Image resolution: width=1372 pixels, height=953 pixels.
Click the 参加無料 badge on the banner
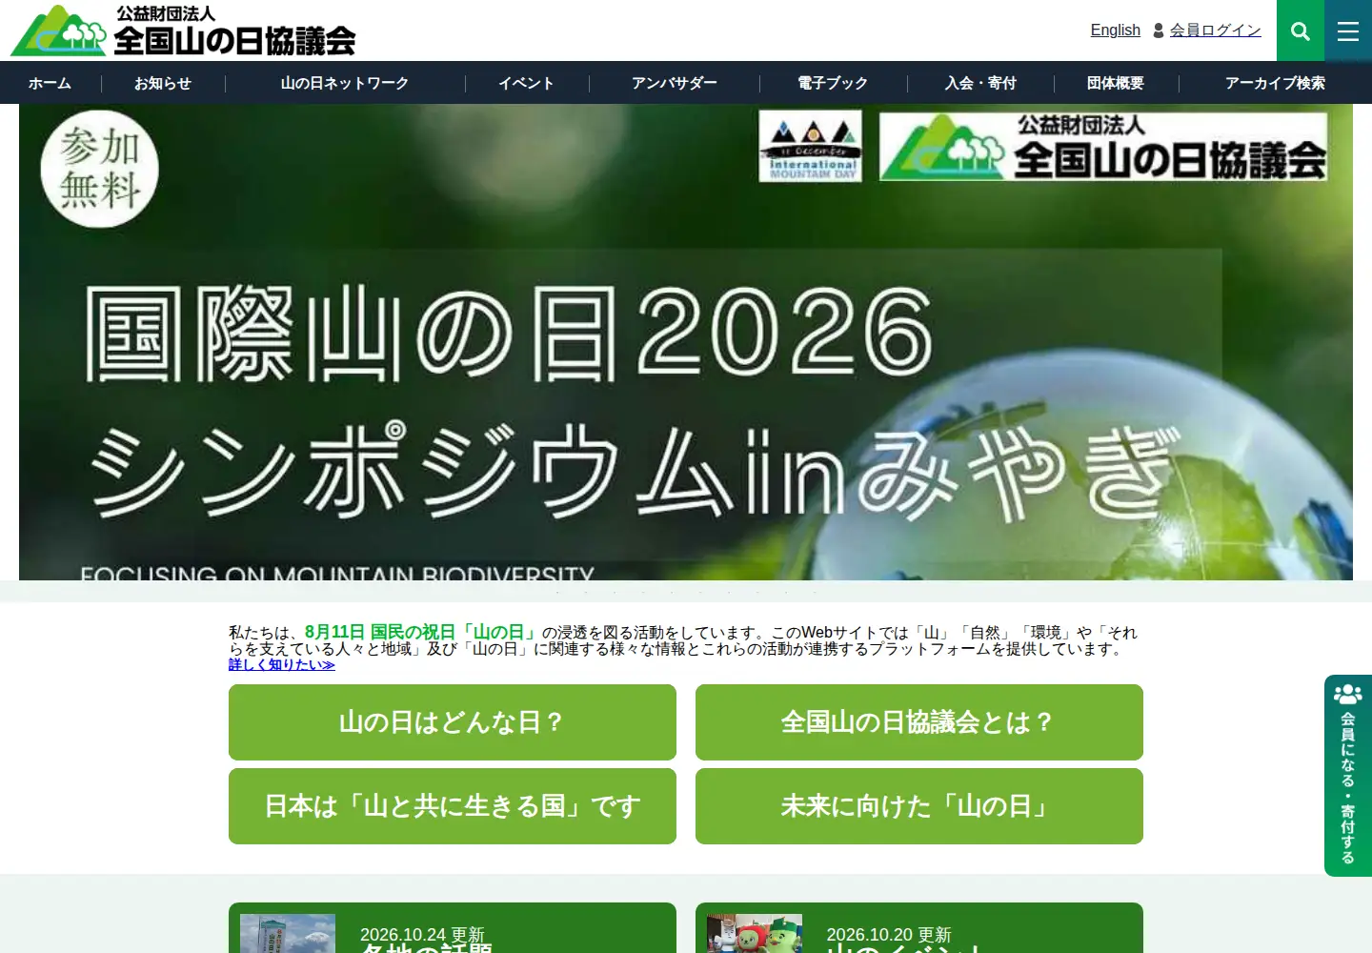click(99, 170)
